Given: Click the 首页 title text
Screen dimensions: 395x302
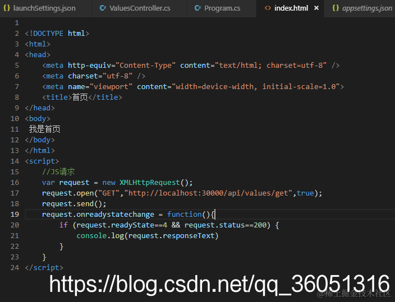Looking at the screenshot, I should tap(80, 97).
